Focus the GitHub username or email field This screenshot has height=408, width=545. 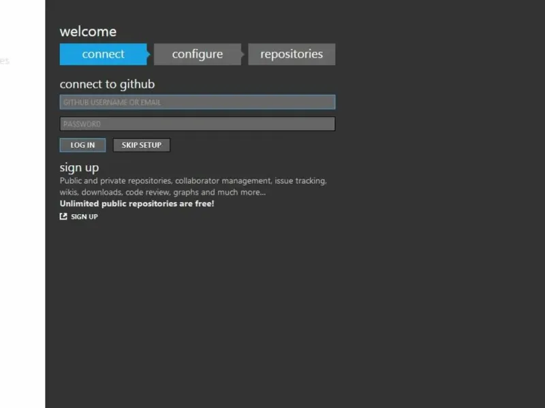[x=198, y=103]
